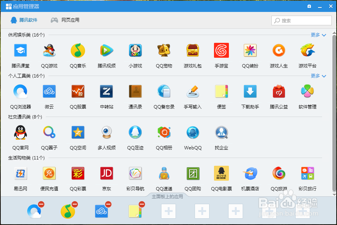Open the QQ股票 app icon
The height and width of the screenshot is (225, 337).
[x=78, y=92]
